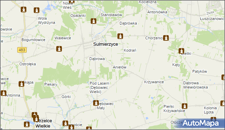Click the Kocielizna label
The height and width of the screenshot is (130, 225).
tap(148, 2)
